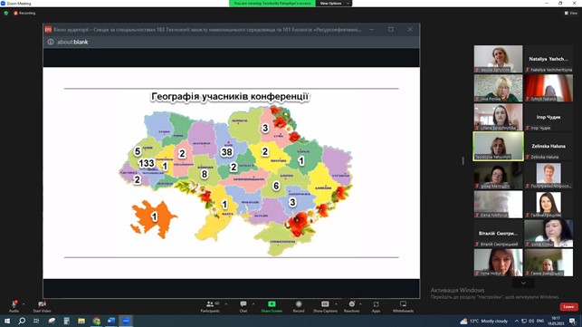Click the slide title 'Географія учасників конференції'

pyautogui.click(x=230, y=97)
